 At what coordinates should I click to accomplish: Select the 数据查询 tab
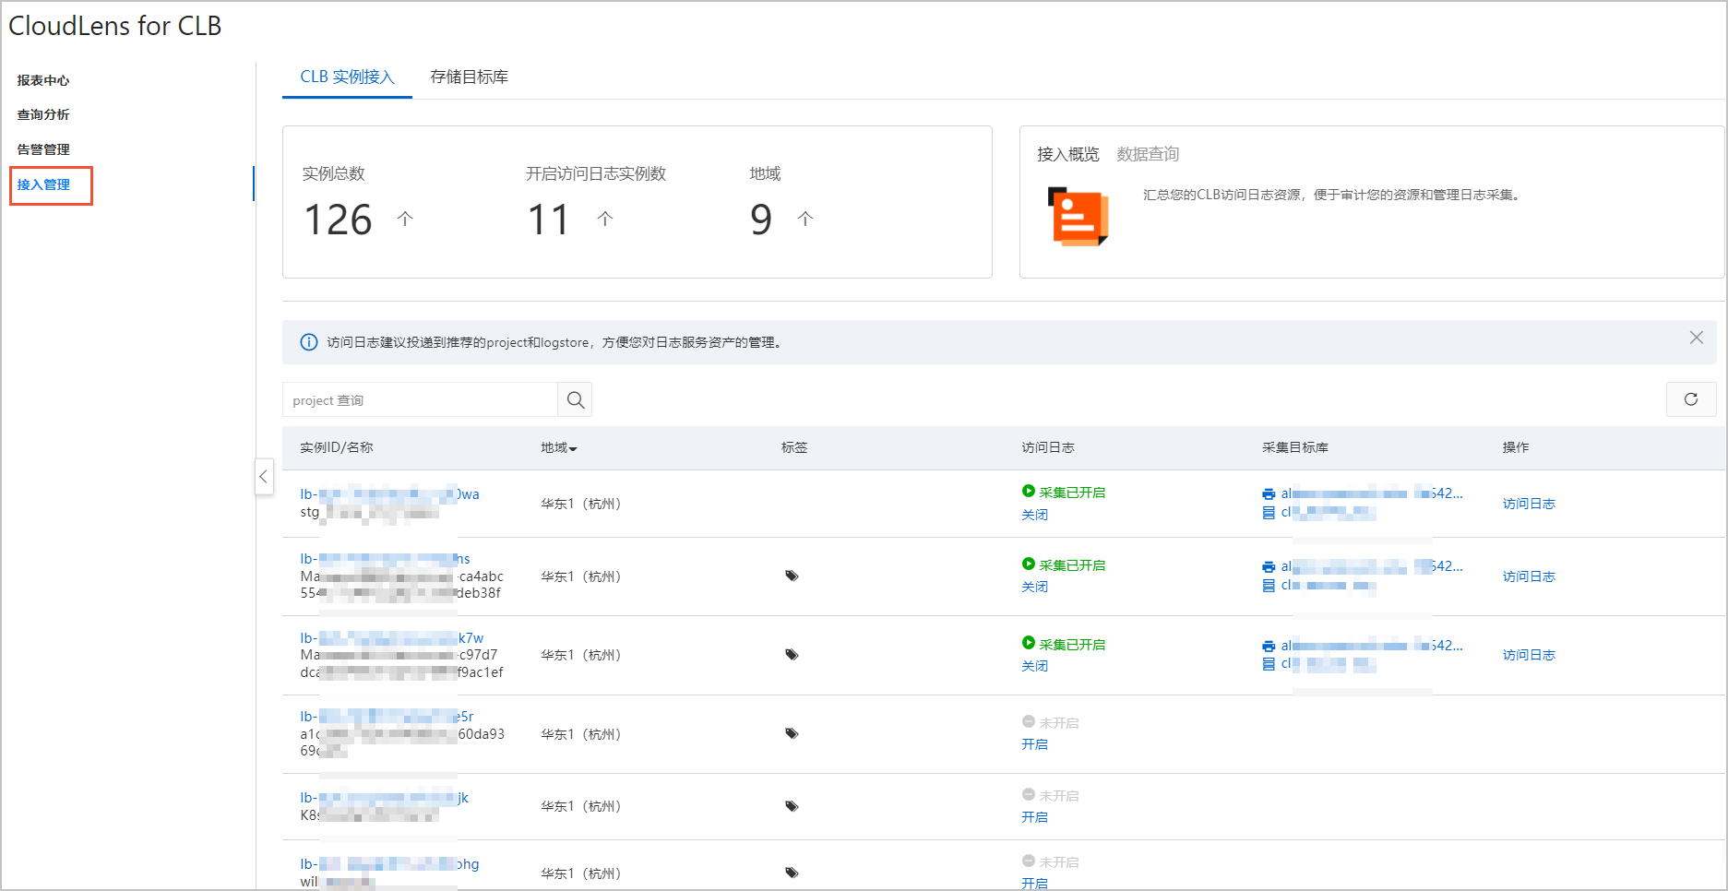[1148, 154]
